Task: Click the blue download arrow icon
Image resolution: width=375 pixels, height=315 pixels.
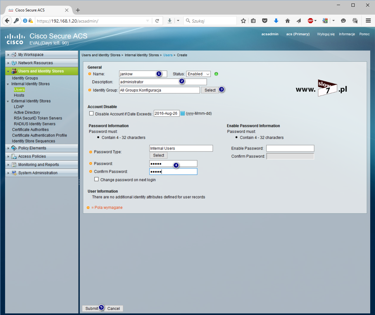Action: pyautogui.click(x=276, y=21)
